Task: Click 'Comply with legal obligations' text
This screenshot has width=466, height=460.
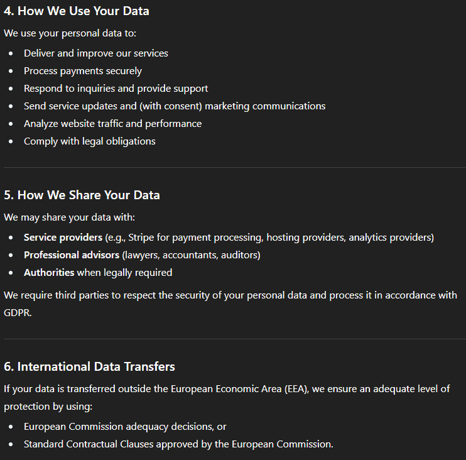Action: [89, 141]
